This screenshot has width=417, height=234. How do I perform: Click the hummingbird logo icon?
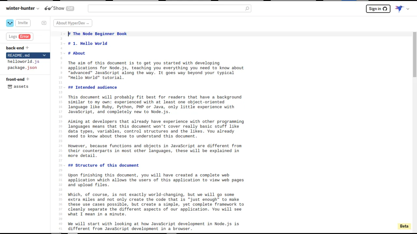399,9
